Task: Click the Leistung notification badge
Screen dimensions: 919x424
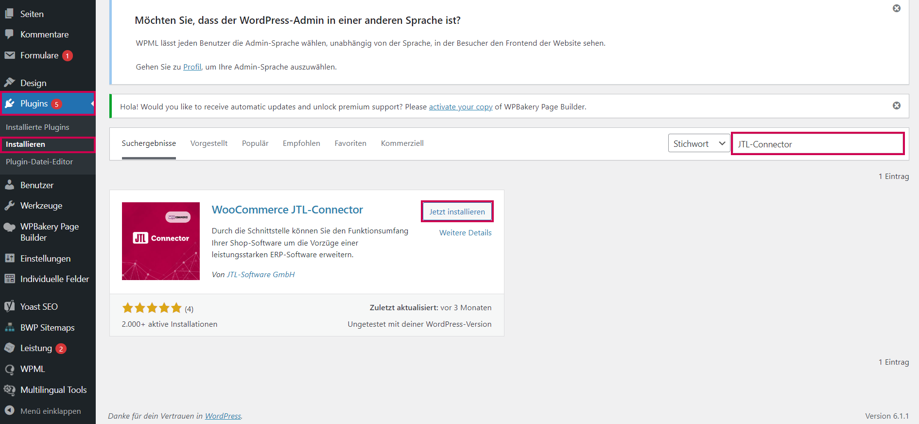Action: 61,349
